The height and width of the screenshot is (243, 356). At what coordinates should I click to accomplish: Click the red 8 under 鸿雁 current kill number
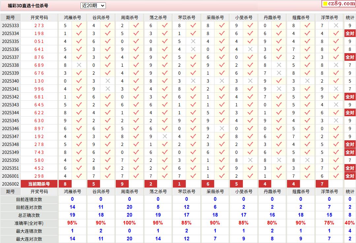pos(65,184)
